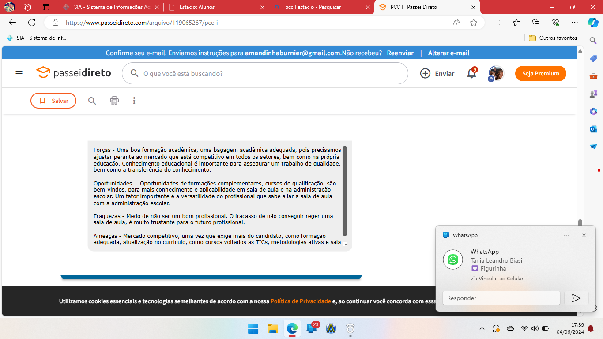Image resolution: width=603 pixels, height=339 pixels.
Task: Add page to favorites with star icon
Action: coord(474,23)
